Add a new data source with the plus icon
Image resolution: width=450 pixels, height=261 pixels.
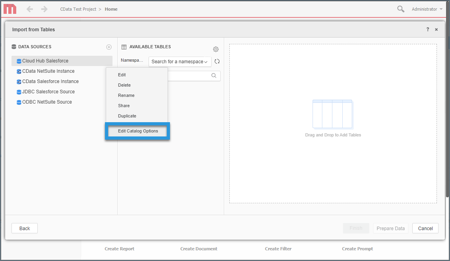pos(109,47)
